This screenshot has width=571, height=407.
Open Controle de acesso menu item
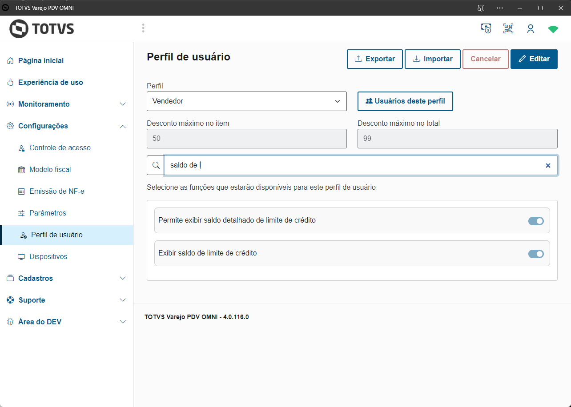tap(60, 148)
